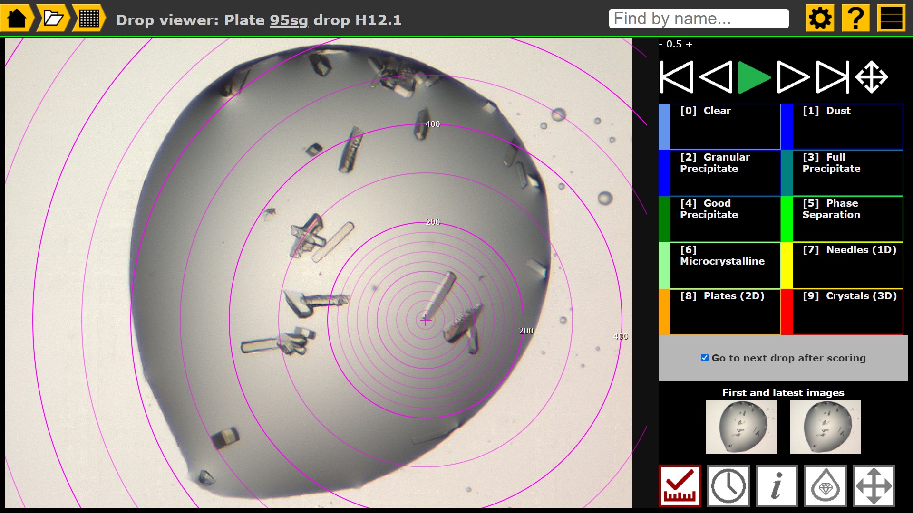913x513 pixels.
Task: Click the orange Plates (2D) swatch
Action: (x=664, y=311)
